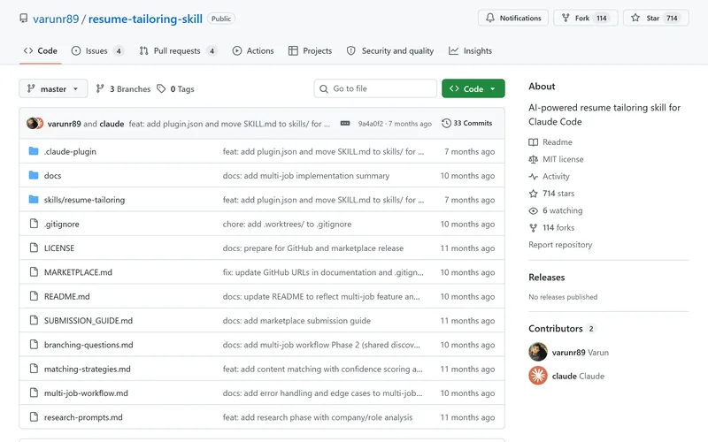Click the file icon beside research-prompts.md

(x=34, y=416)
